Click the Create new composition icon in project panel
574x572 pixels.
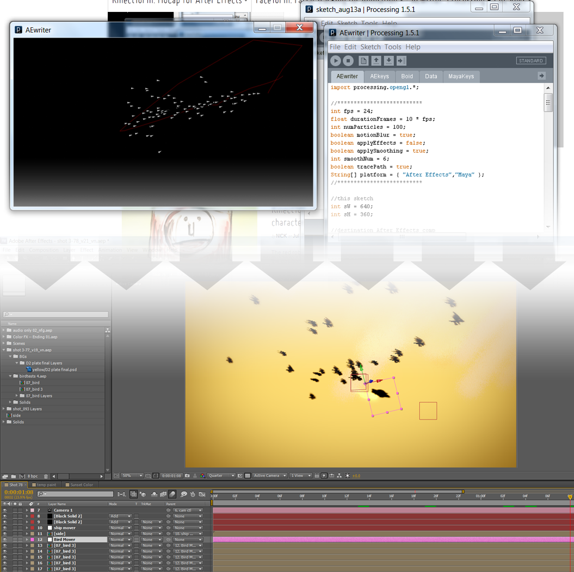pos(22,476)
